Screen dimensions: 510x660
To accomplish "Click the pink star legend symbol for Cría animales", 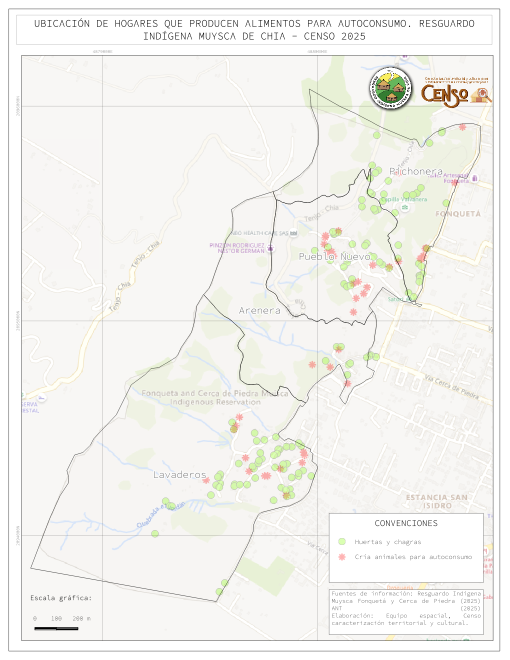I will [x=342, y=556].
